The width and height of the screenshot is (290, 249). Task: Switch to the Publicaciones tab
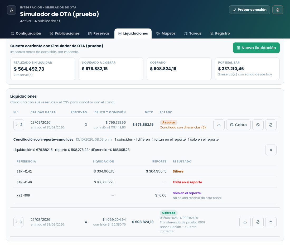pos(65,33)
